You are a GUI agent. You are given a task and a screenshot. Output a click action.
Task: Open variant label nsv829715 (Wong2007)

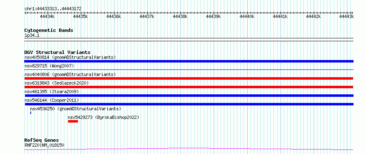coord(49,66)
